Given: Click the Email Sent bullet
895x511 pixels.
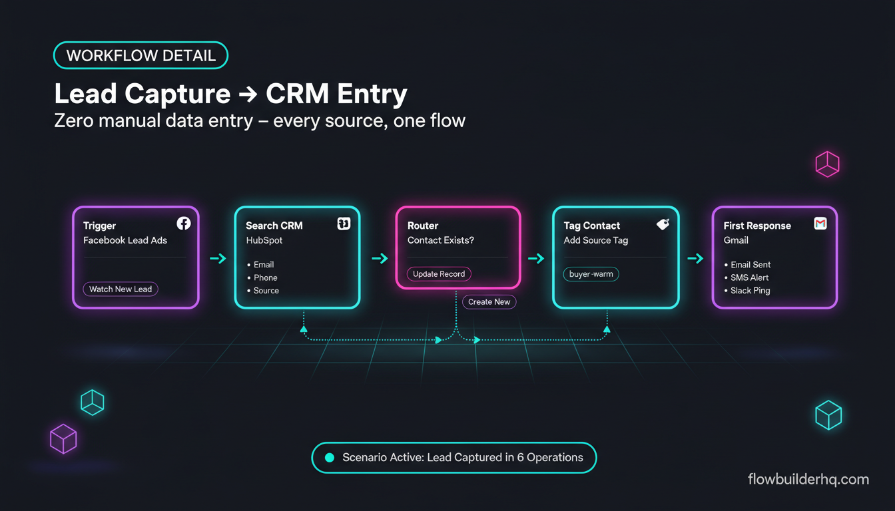Looking at the screenshot, I should [747, 265].
